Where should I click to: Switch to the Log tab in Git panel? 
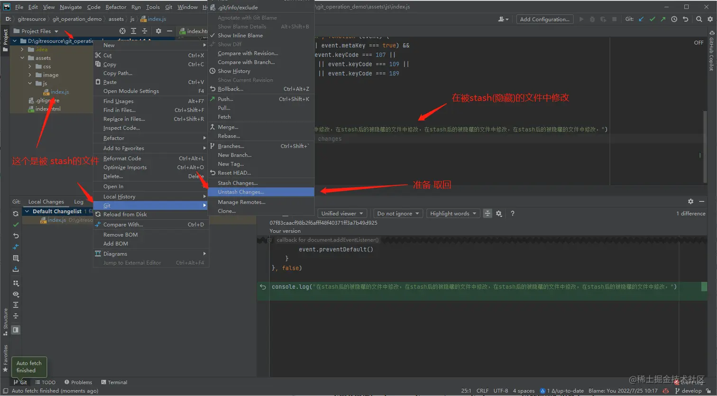pos(78,201)
